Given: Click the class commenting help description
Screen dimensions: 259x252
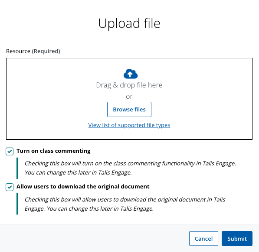Looking at the screenshot, I should [x=130, y=168].
